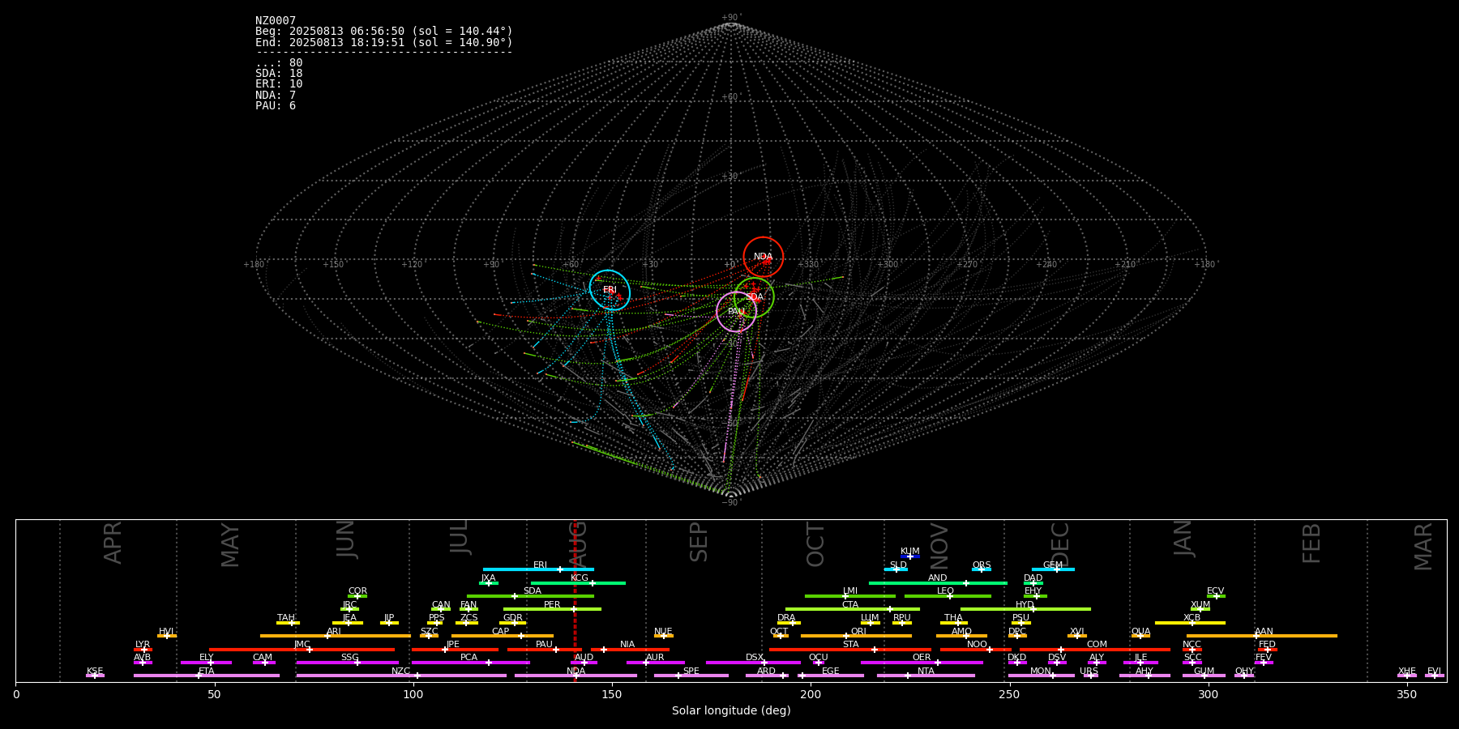Image resolution: width=1459 pixels, height=729 pixels.
Task: Click the MON shower label in timeline
Action: [1041, 671]
